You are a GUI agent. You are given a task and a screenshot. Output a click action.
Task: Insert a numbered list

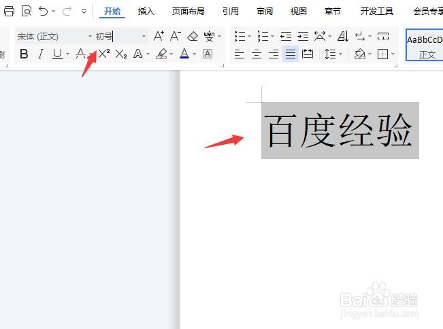(263, 36)
